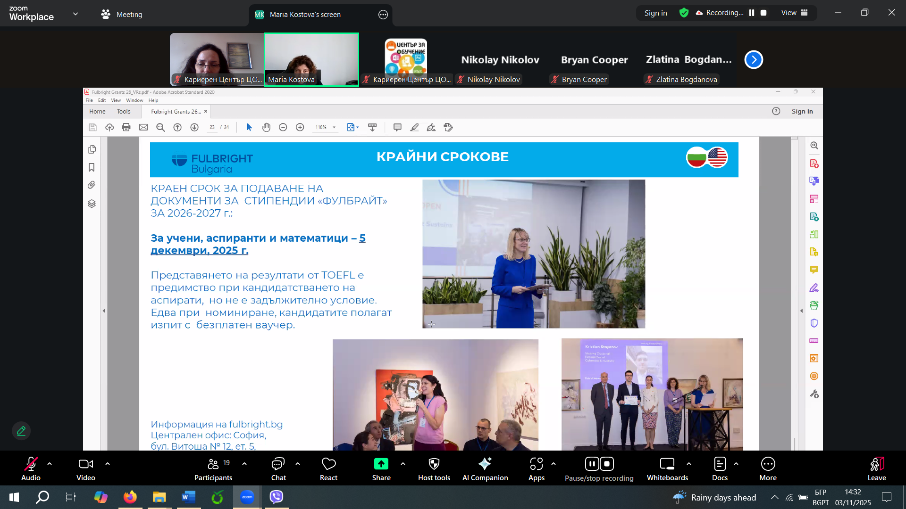Expand audio options arrow next to Audio
906x509 pixels.
point(50,464)
